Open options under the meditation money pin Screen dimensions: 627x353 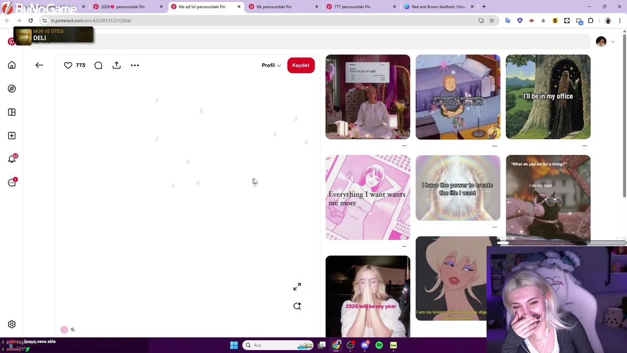[x=404, y=146]
